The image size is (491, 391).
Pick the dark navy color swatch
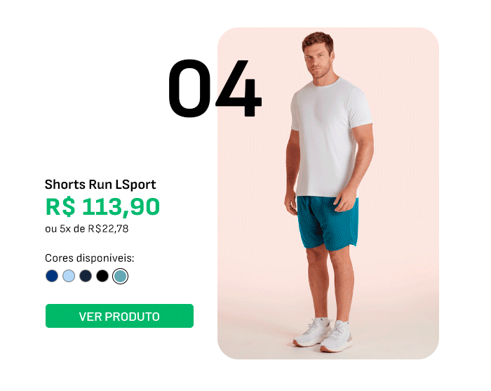[86, 276]
